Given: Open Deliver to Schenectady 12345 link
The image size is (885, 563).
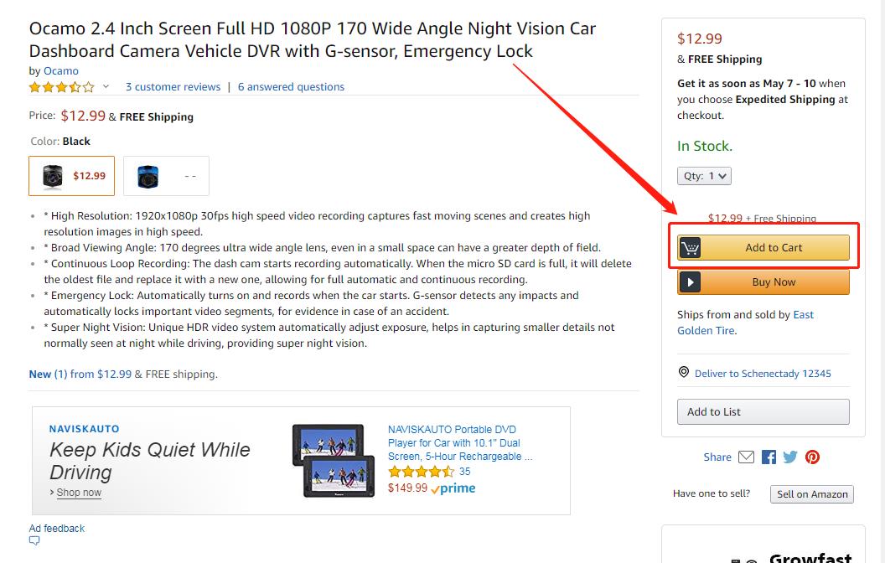Looking at the screenshot, I should [x=763, y=374].
